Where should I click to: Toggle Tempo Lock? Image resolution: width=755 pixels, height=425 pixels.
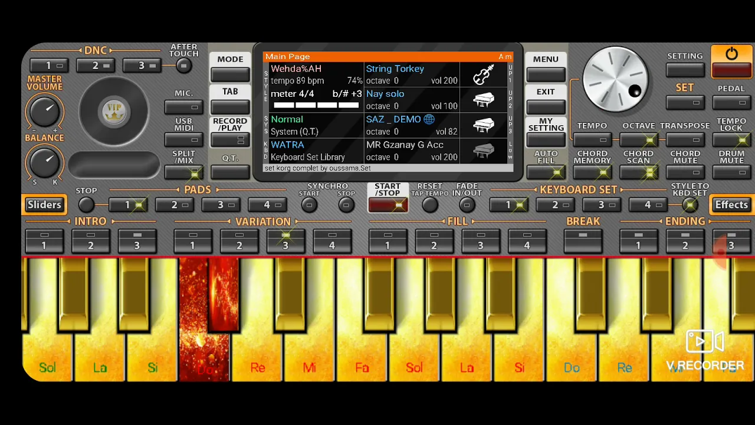pyautogui.click(x=731, y=140)
